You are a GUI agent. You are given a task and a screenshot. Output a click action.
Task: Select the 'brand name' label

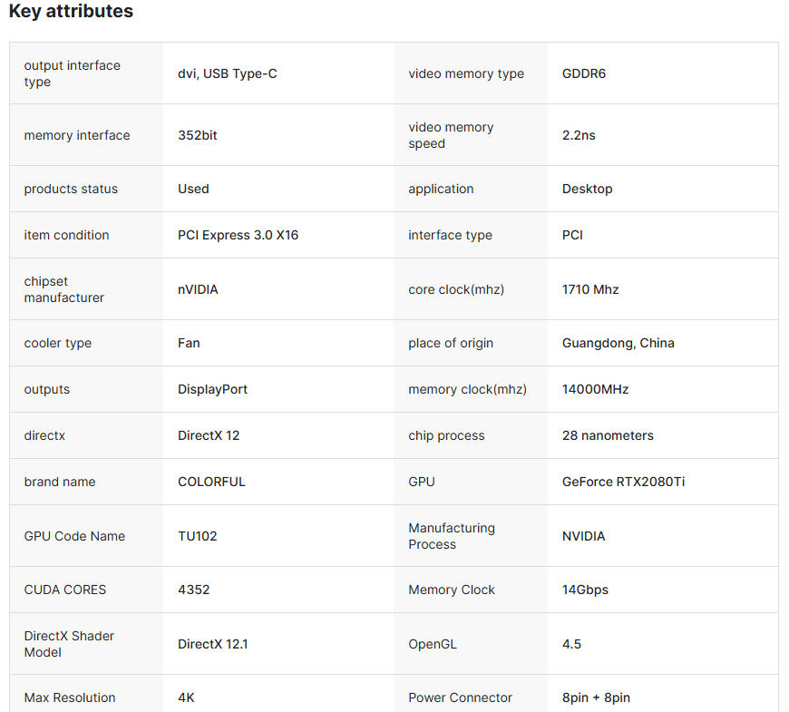[x=59, y=482]
